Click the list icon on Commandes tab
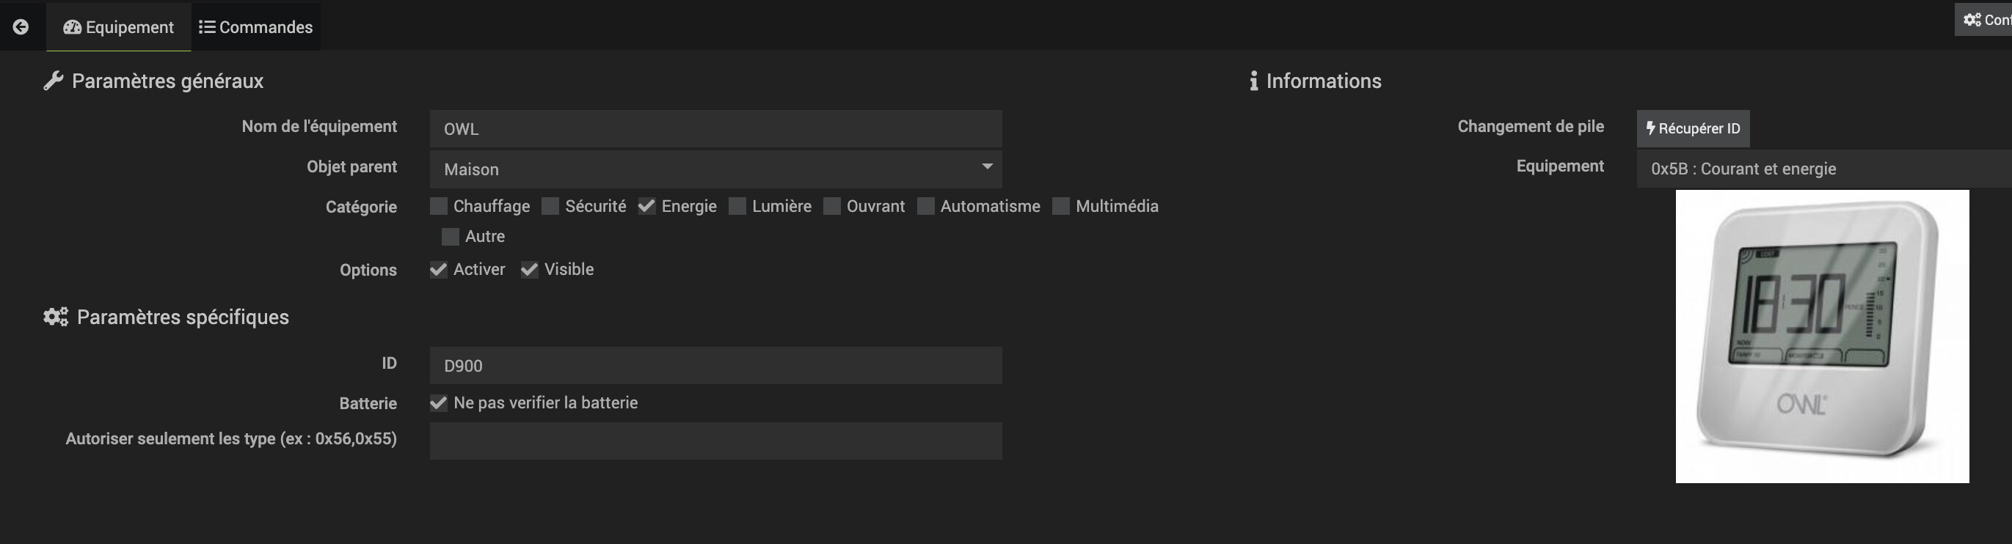Viewport: 2012px width, 544px height. (x=207, y=27)
